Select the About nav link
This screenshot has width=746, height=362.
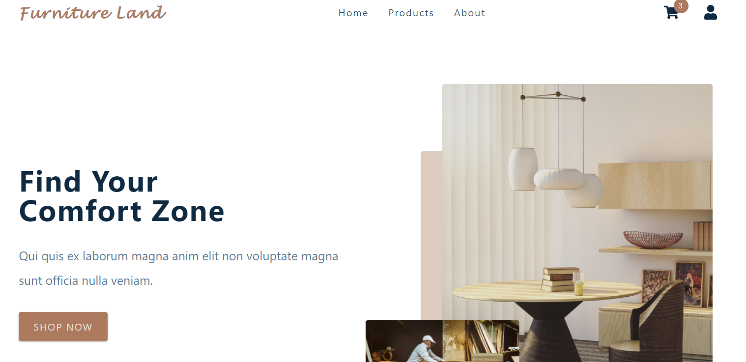469,13
